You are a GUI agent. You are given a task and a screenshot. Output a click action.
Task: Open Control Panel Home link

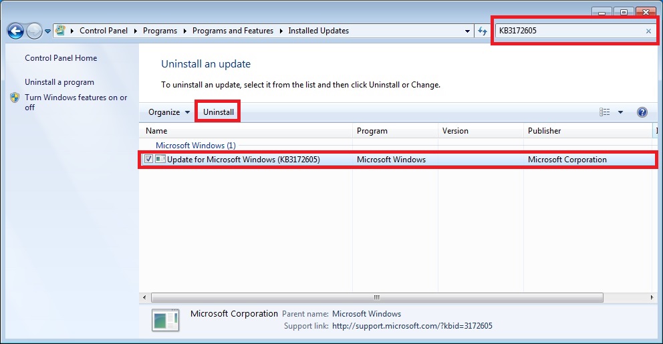pyautogui.click(x=61, y=58)
